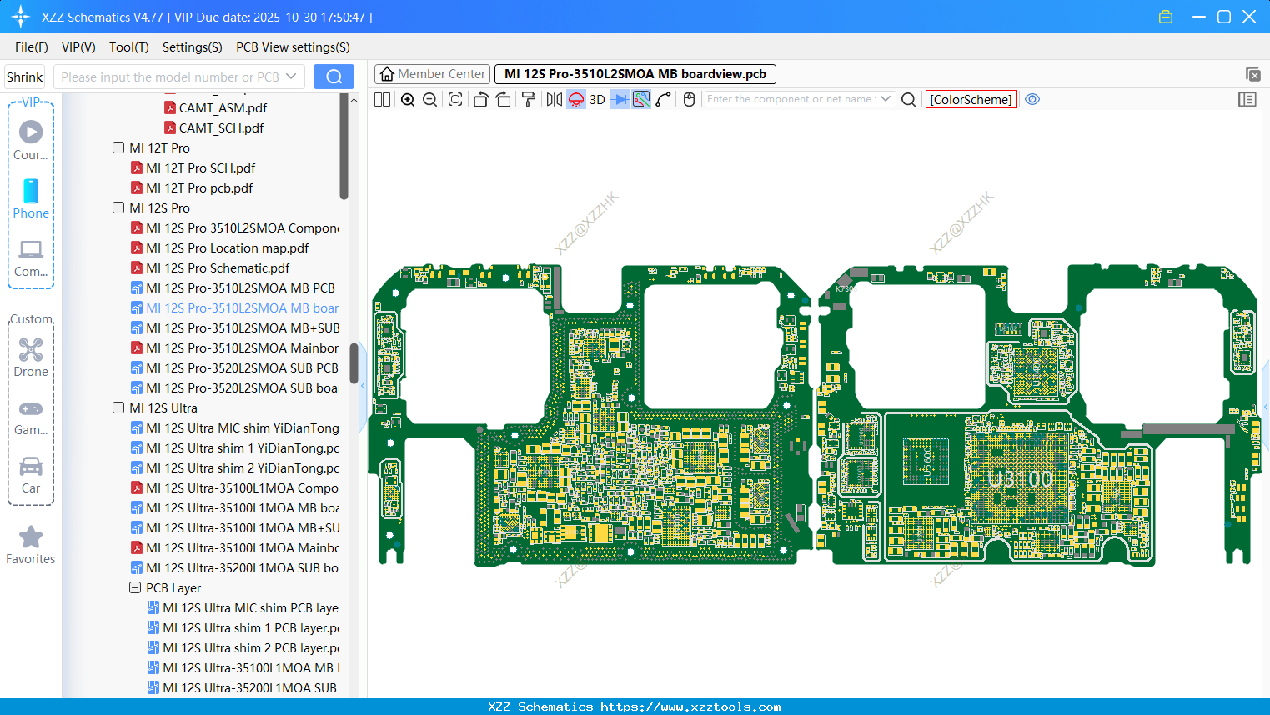Viewport: 1270px width, 715px height.
Task: Collapse the PCB Layer tree section
Action: pyautogui.click(x=135, y=587)
